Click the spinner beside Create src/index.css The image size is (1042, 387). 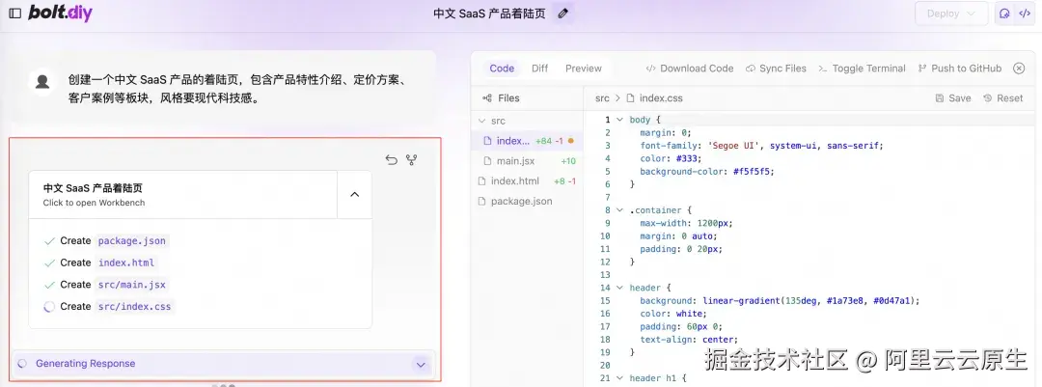click(x=49, y=307)
